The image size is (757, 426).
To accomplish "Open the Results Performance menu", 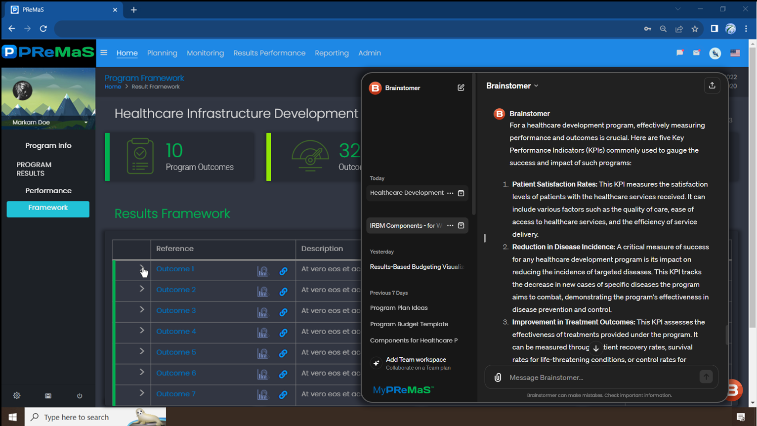I will tap(269, 53).
